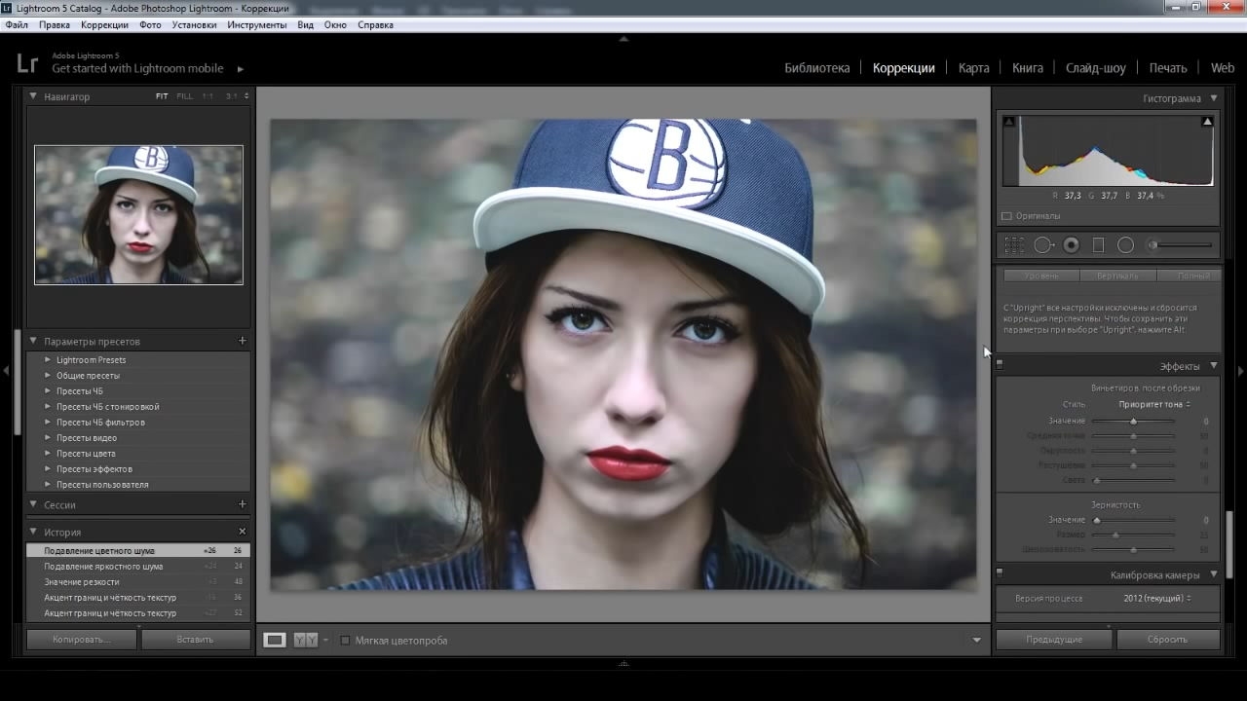Open the Версия процесса dropdown
This screenshot has width=1247, height=701.
[1156, 598]
